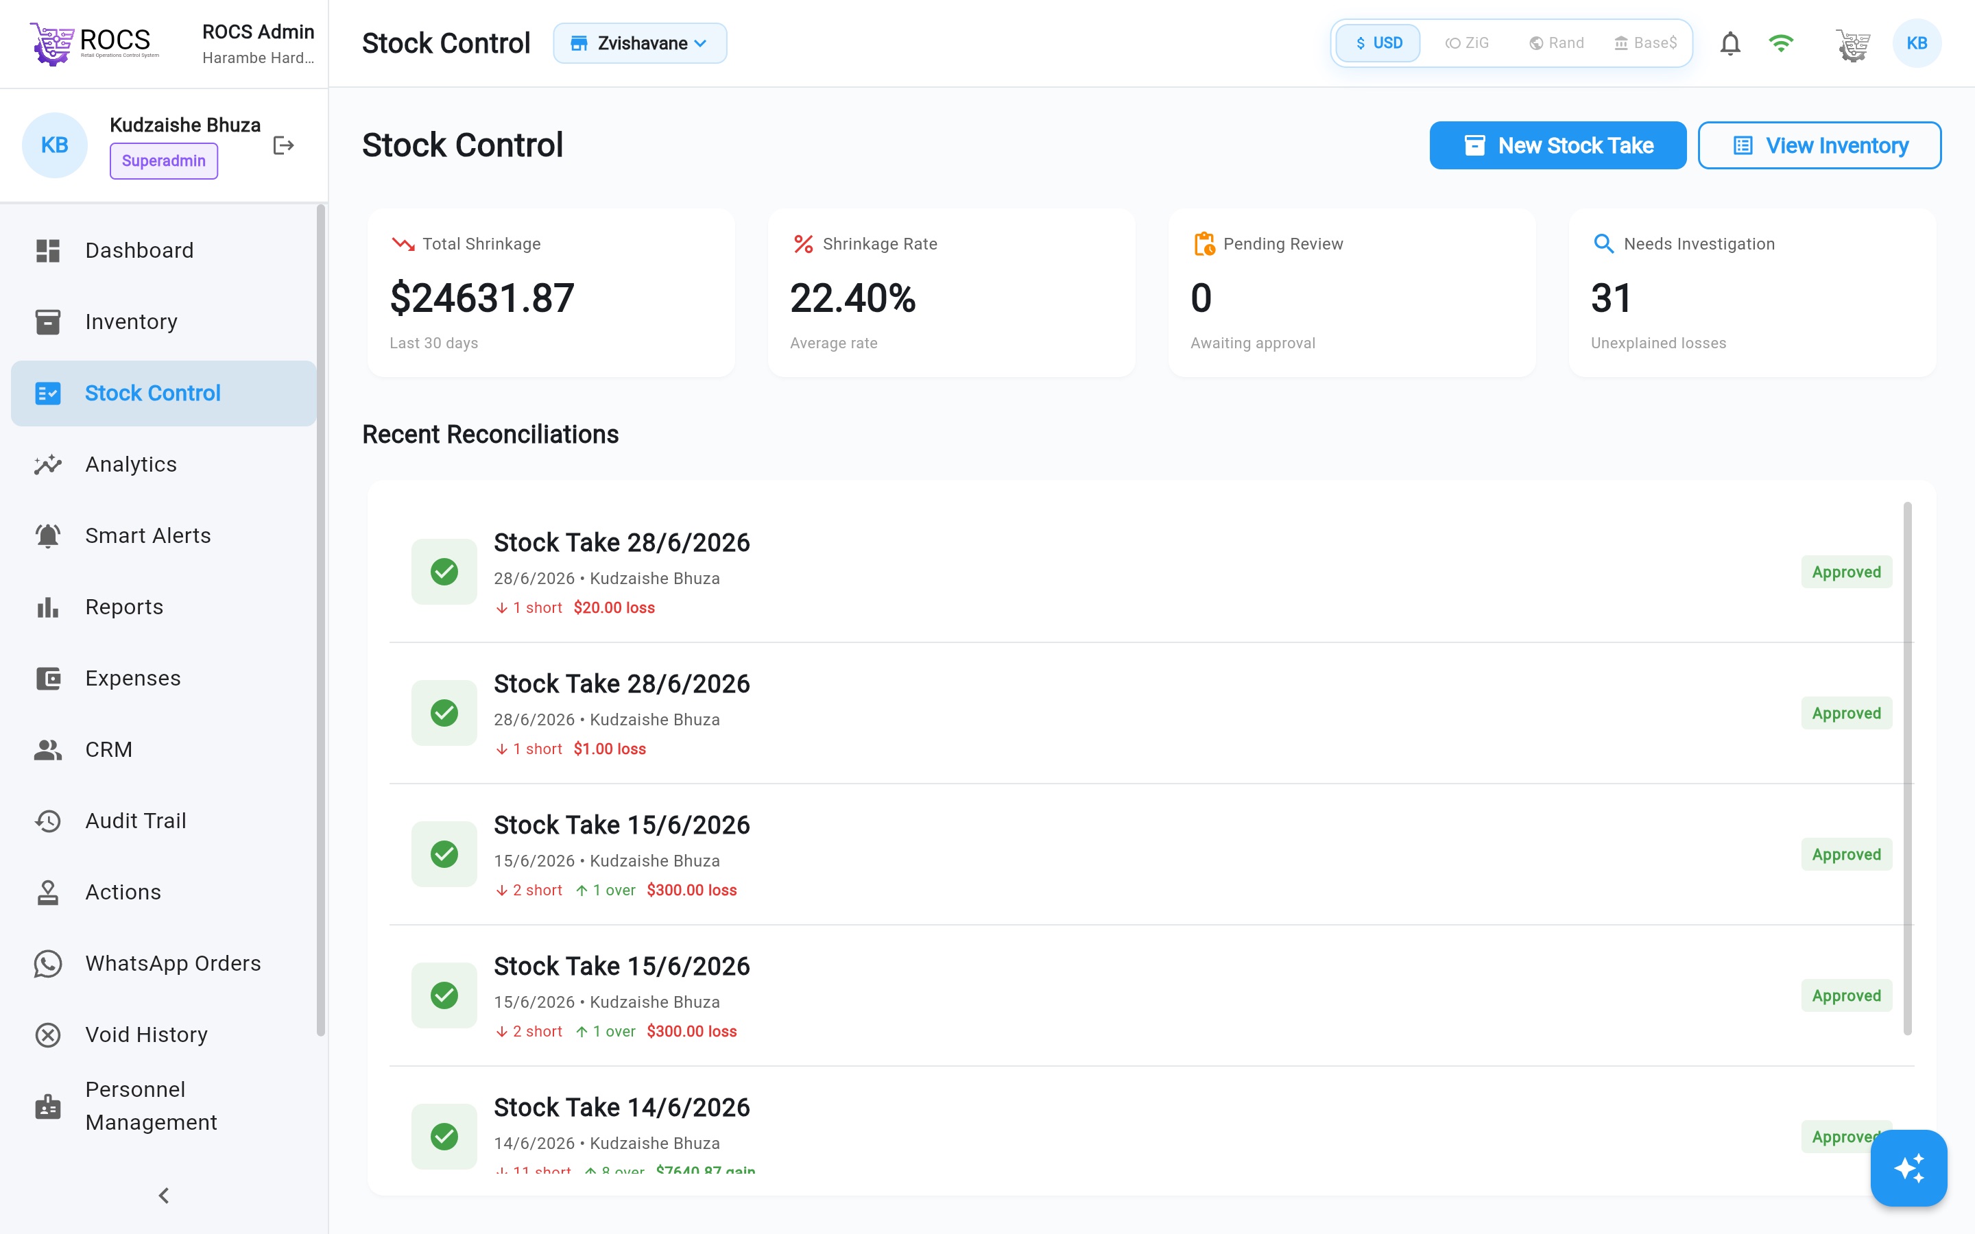Viewport: 1975px width, 1234px height.
Task: Click the View Inventory button
Action: coord(1819,145)
